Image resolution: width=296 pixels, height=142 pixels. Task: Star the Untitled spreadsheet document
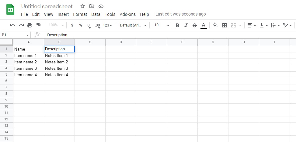(83, 6)
